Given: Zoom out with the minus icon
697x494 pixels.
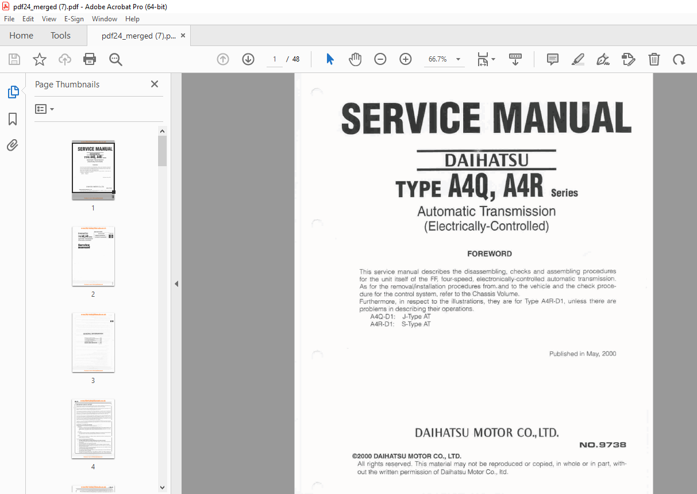Looking at the screenshot, I should pyautogui.click(x=380, y=59).
